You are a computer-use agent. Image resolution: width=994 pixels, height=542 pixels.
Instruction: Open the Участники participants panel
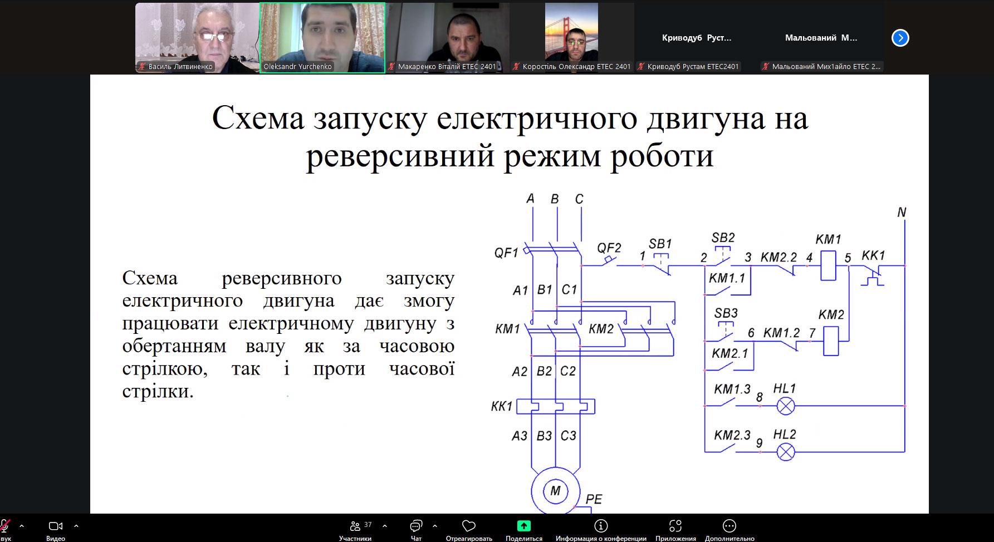click(355, 526)
